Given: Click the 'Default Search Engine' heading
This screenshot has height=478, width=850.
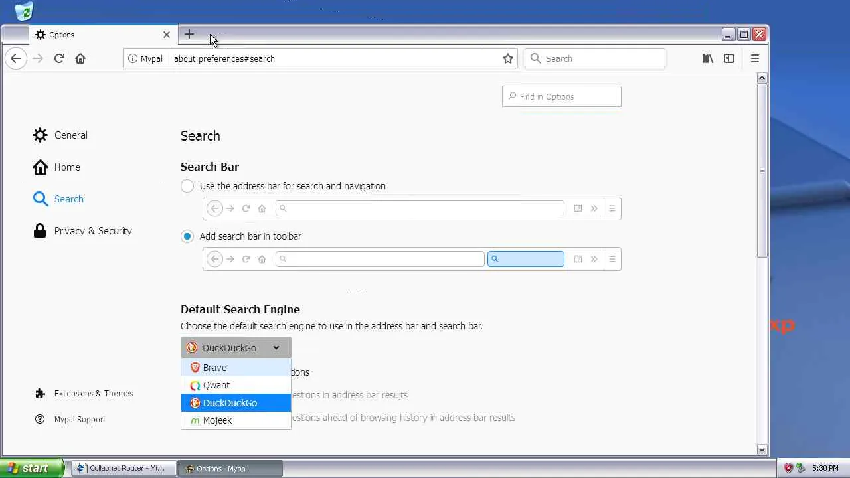Looking at the screenshot, I should (x=240, y=309).
